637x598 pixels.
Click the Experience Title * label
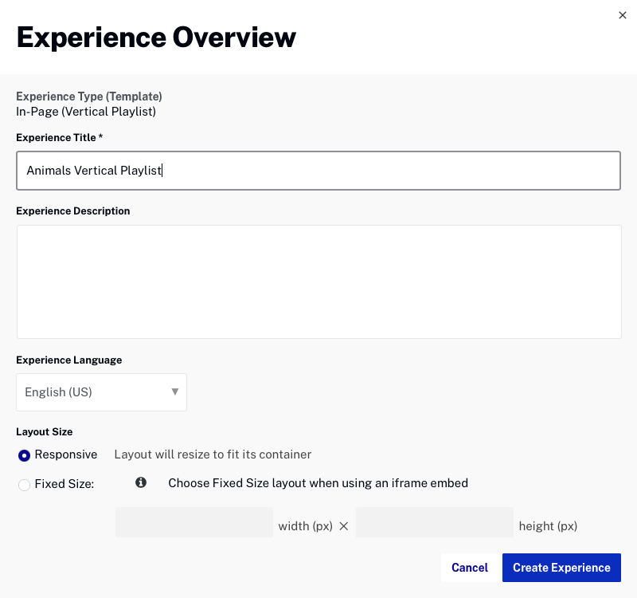tap(59, 137)
